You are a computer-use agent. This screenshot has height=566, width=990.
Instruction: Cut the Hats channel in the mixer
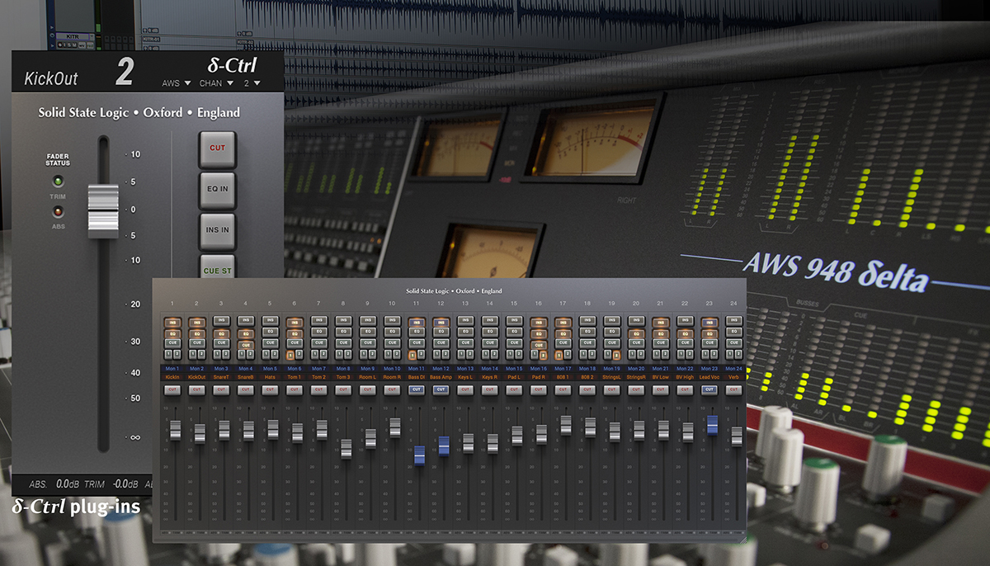point(270,389)
